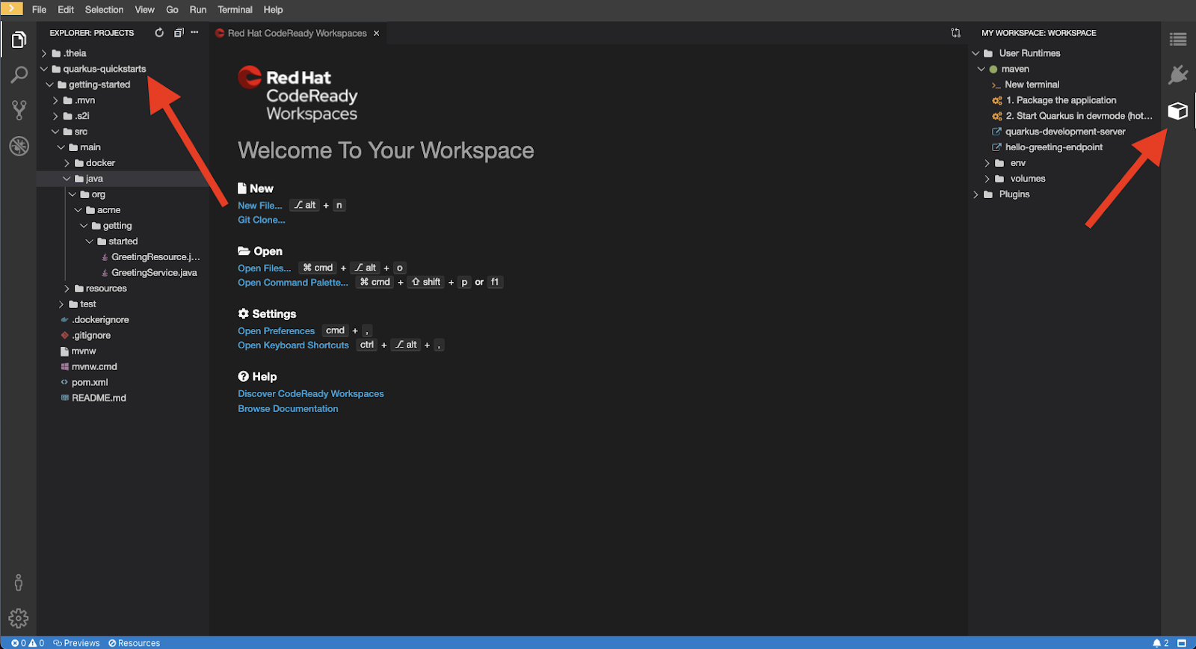Click Open Keyboard Shortcuts link
The height and width of the screenshot is (649, 1196).
(294, 345)
